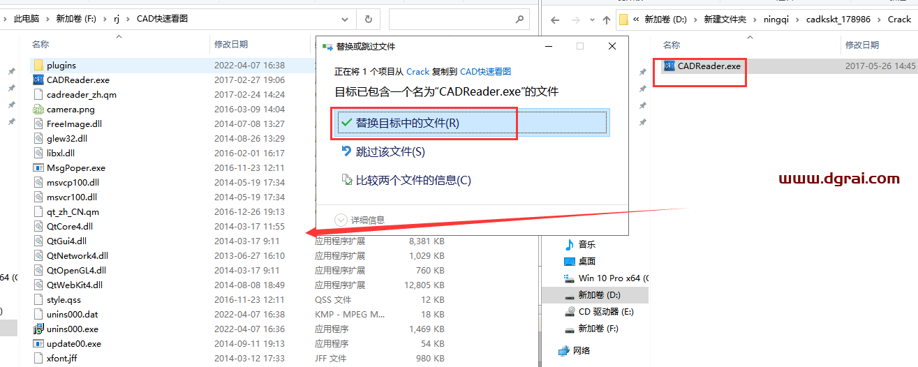This screenshot has width=918, height=367.
Task: Select the FreeImage.dll file icon
Action: click(x=38, y=123)
